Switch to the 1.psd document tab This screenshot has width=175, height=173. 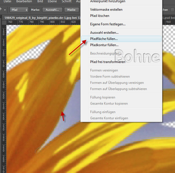pos(168,17)
